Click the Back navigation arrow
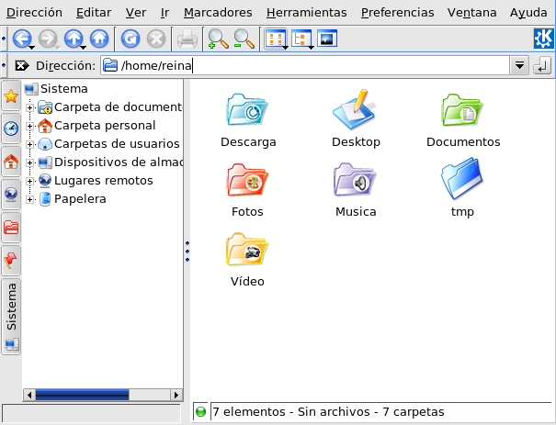556x425 pixels. click(22, 39)
